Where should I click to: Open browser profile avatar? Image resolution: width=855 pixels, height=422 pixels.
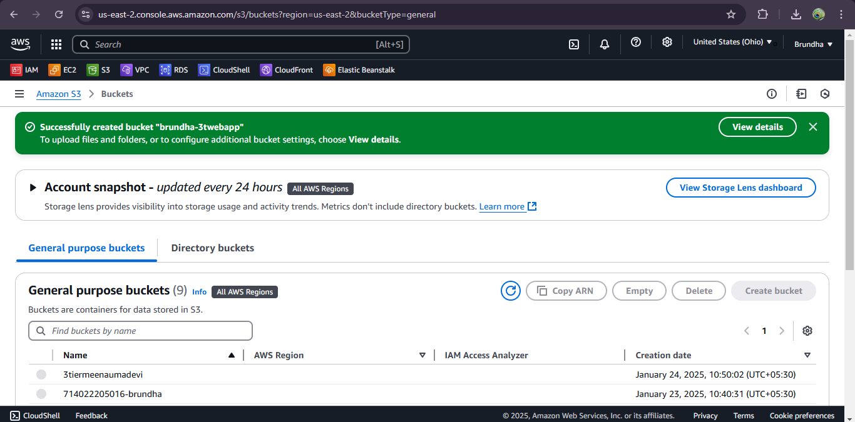[x=819, y=14]
